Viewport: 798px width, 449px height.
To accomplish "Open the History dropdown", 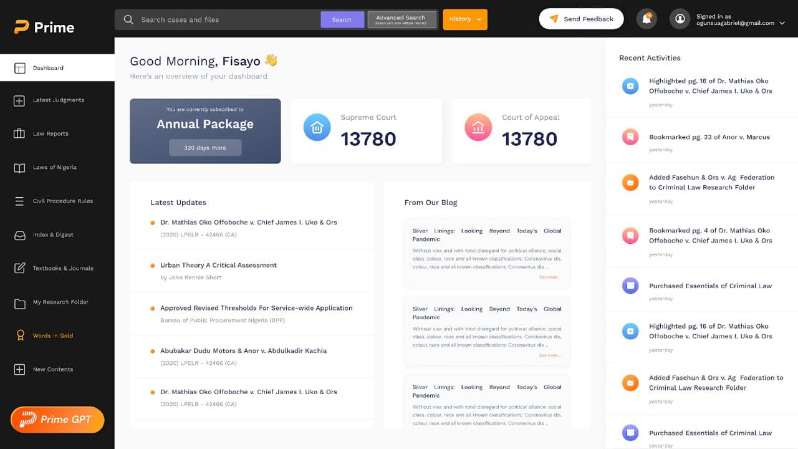I will coord(465,19).
